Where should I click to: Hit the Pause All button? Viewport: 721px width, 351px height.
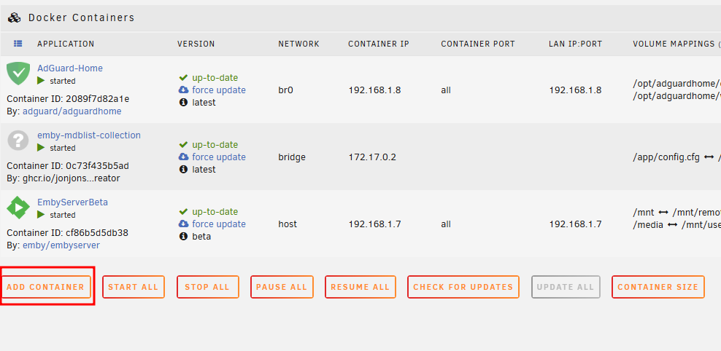coord(282,287)
